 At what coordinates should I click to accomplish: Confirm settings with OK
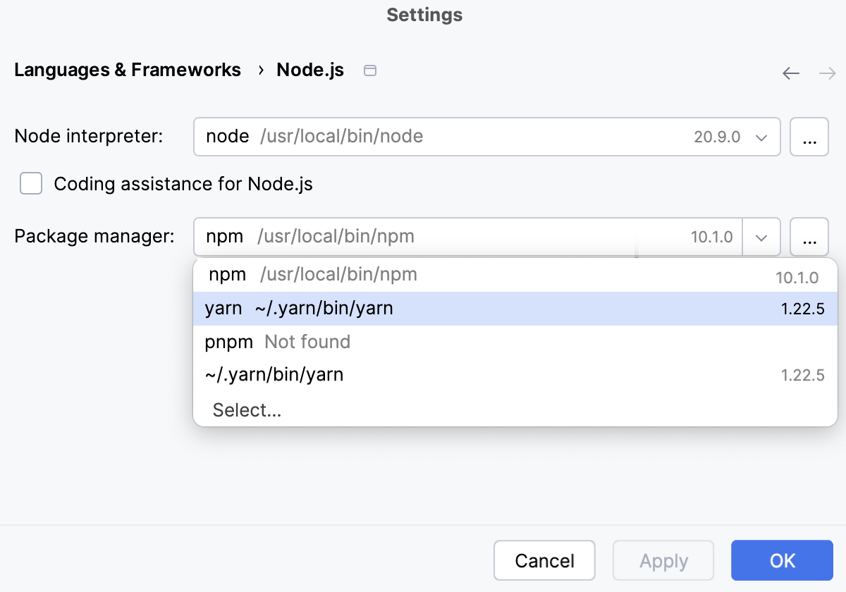coord(782,560)
